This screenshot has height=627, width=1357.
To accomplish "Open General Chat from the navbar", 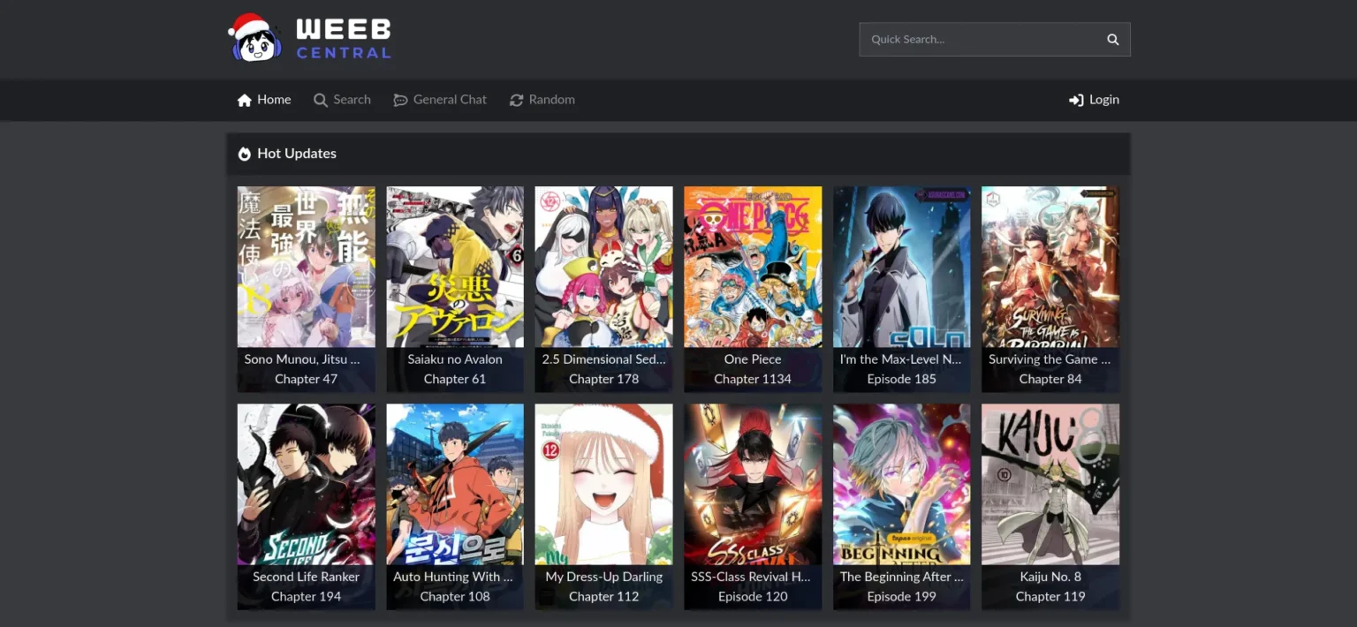I will pos(440,100).
